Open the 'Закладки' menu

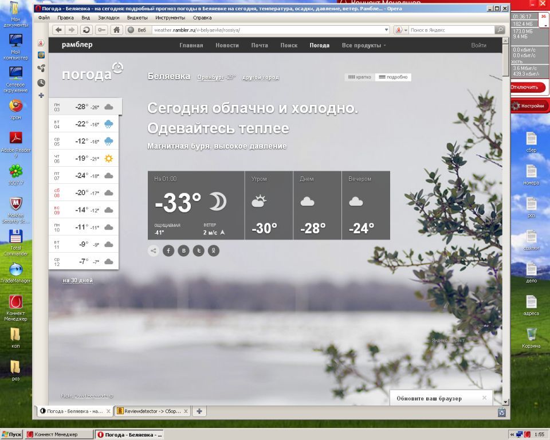coord(108,18)
